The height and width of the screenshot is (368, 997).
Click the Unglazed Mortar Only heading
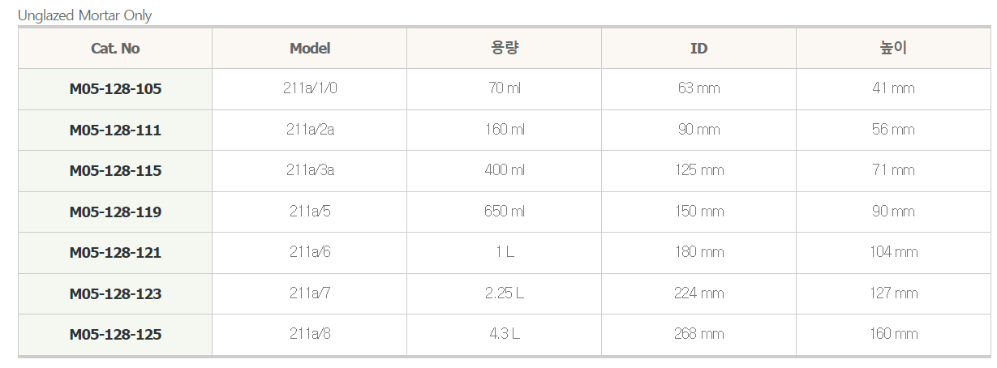point(85,15)
